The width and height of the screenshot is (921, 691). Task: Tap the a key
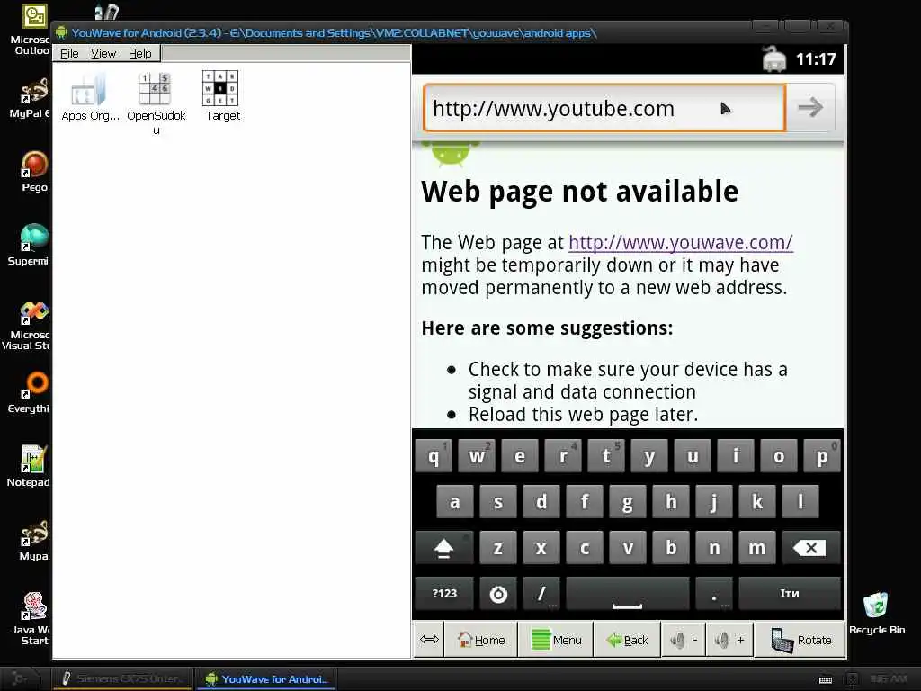click(x=454, y=502)
